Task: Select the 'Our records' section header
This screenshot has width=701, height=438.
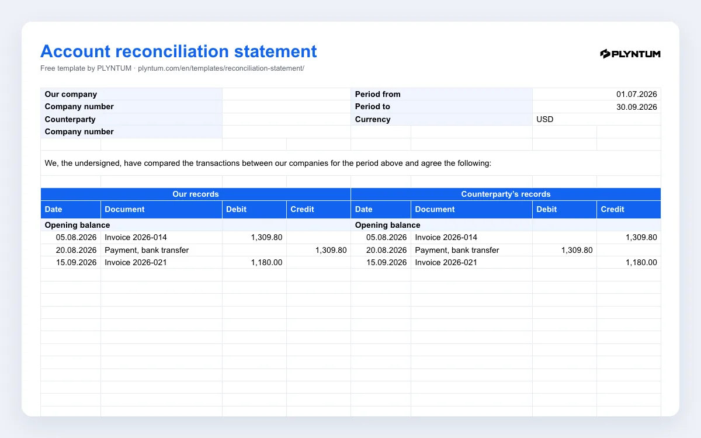Action: [x=196, y=194]
